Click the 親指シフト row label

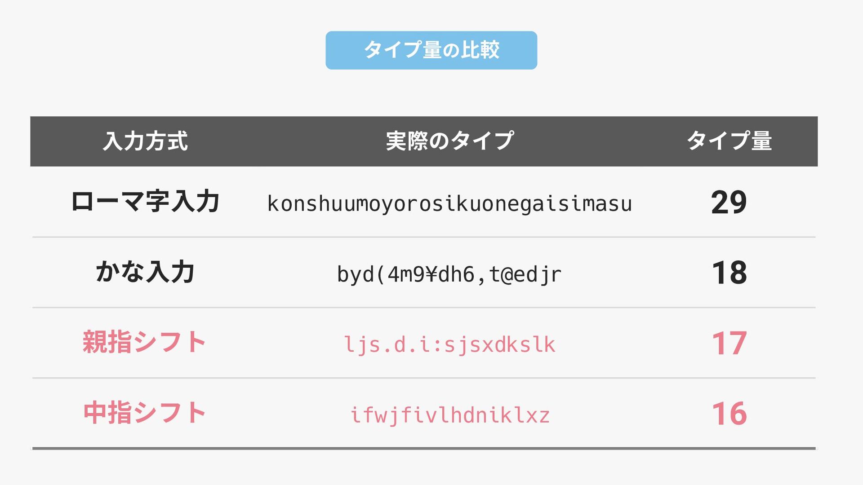[x=145, y=342]
